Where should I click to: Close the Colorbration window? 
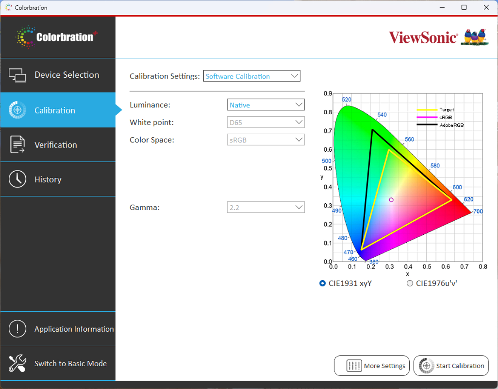tap(486, 7)
